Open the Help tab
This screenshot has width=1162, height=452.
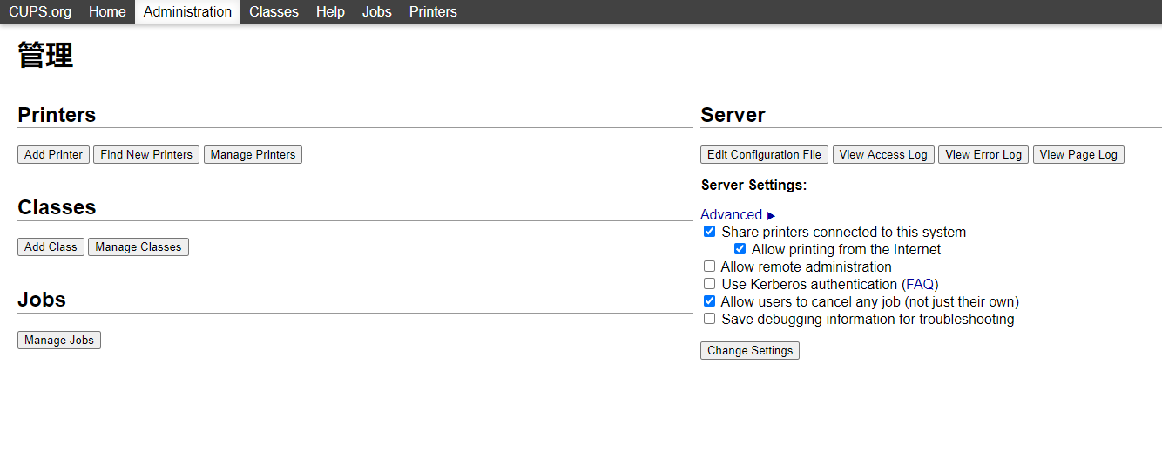[330, 12]
